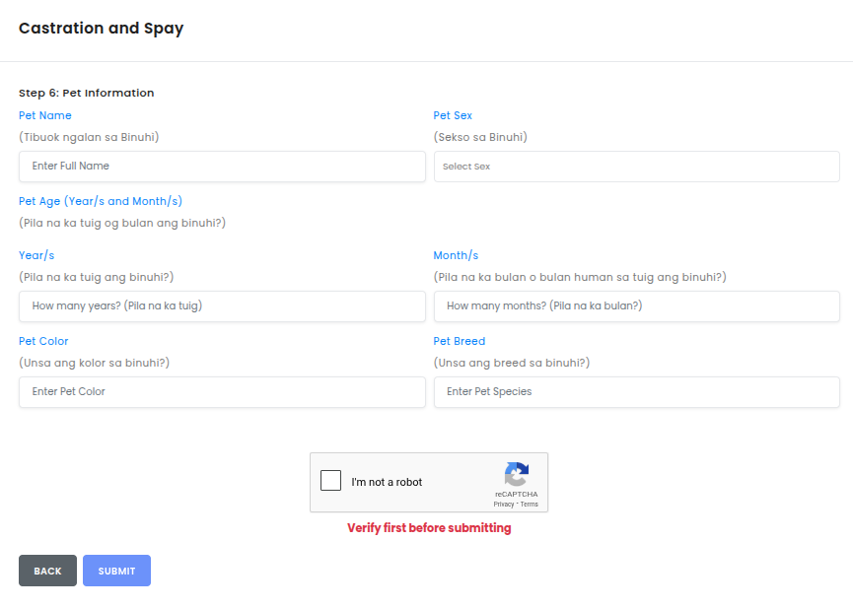Click the Year/s label

coord(36,256)
